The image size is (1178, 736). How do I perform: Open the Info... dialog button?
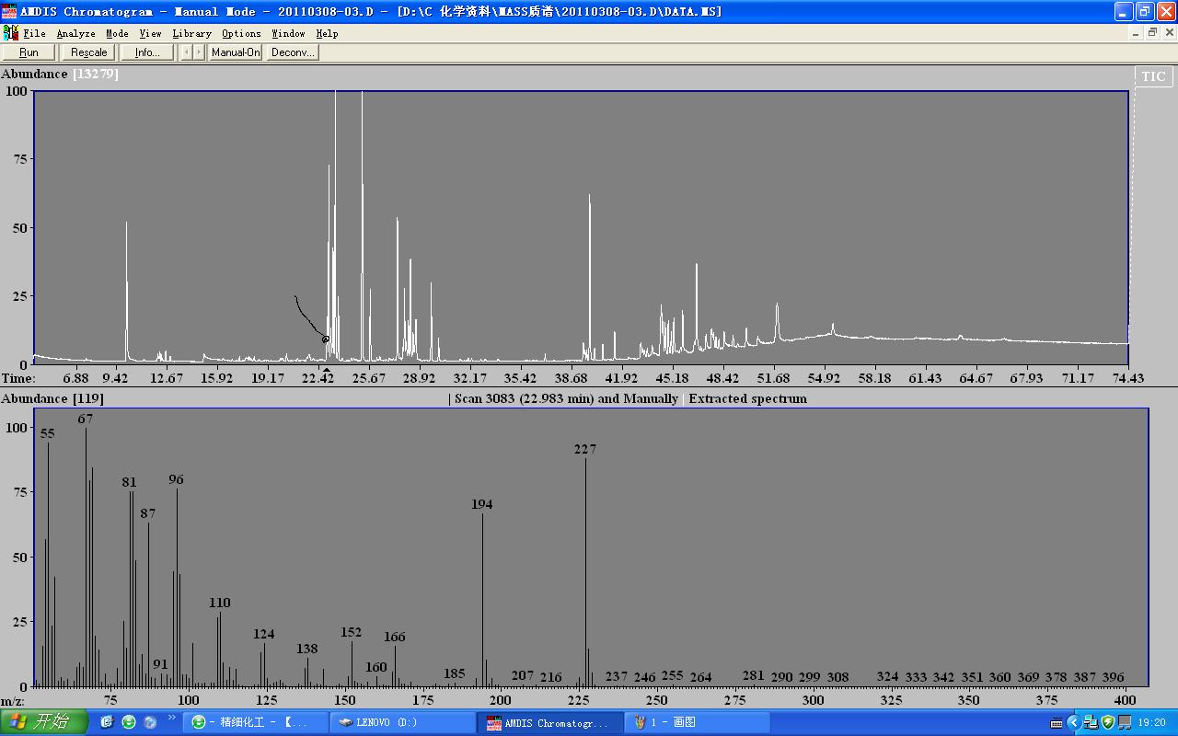tap(147, 52)
